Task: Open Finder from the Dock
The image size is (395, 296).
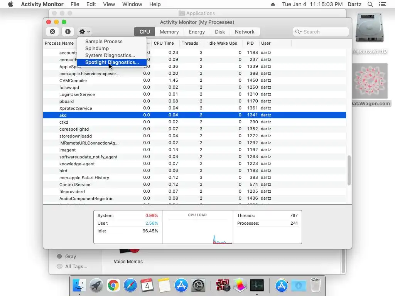Action: (79, 286)
